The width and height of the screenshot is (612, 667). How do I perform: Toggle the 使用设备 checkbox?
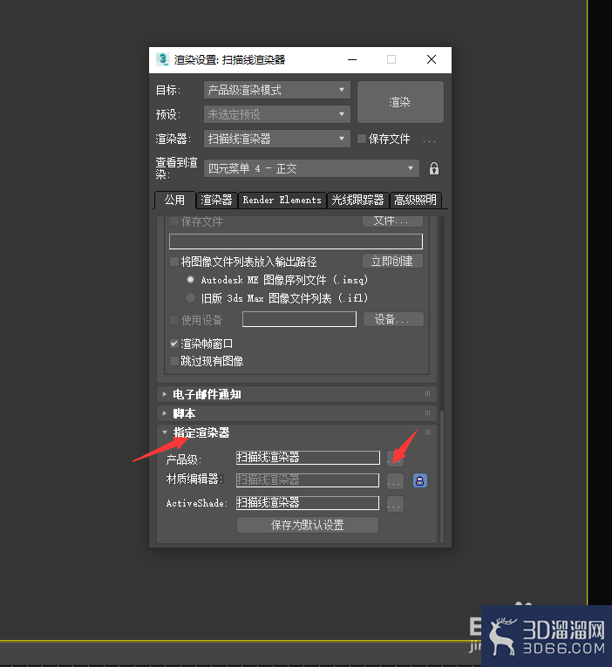173,320
